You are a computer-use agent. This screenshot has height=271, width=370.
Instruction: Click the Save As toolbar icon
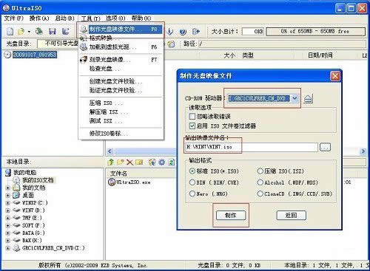point(65,31)
